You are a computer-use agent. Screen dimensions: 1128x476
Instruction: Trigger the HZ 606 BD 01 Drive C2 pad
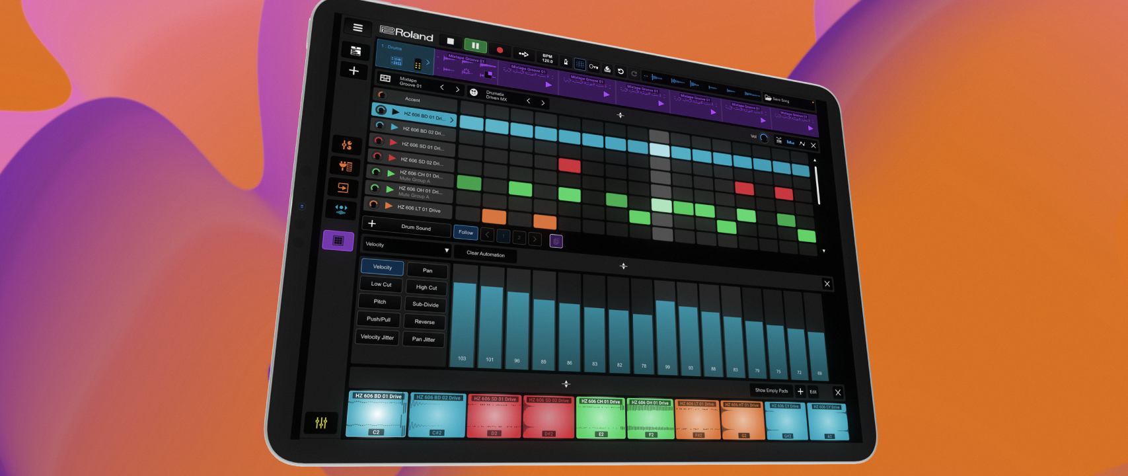pyautogui.click(x=377, y=414)
